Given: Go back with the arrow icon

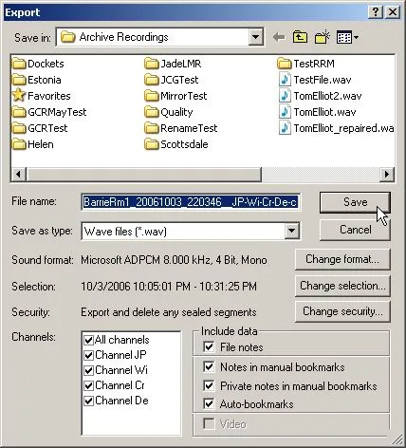Looking at the screenshot, I should click(x=279, y=37).
